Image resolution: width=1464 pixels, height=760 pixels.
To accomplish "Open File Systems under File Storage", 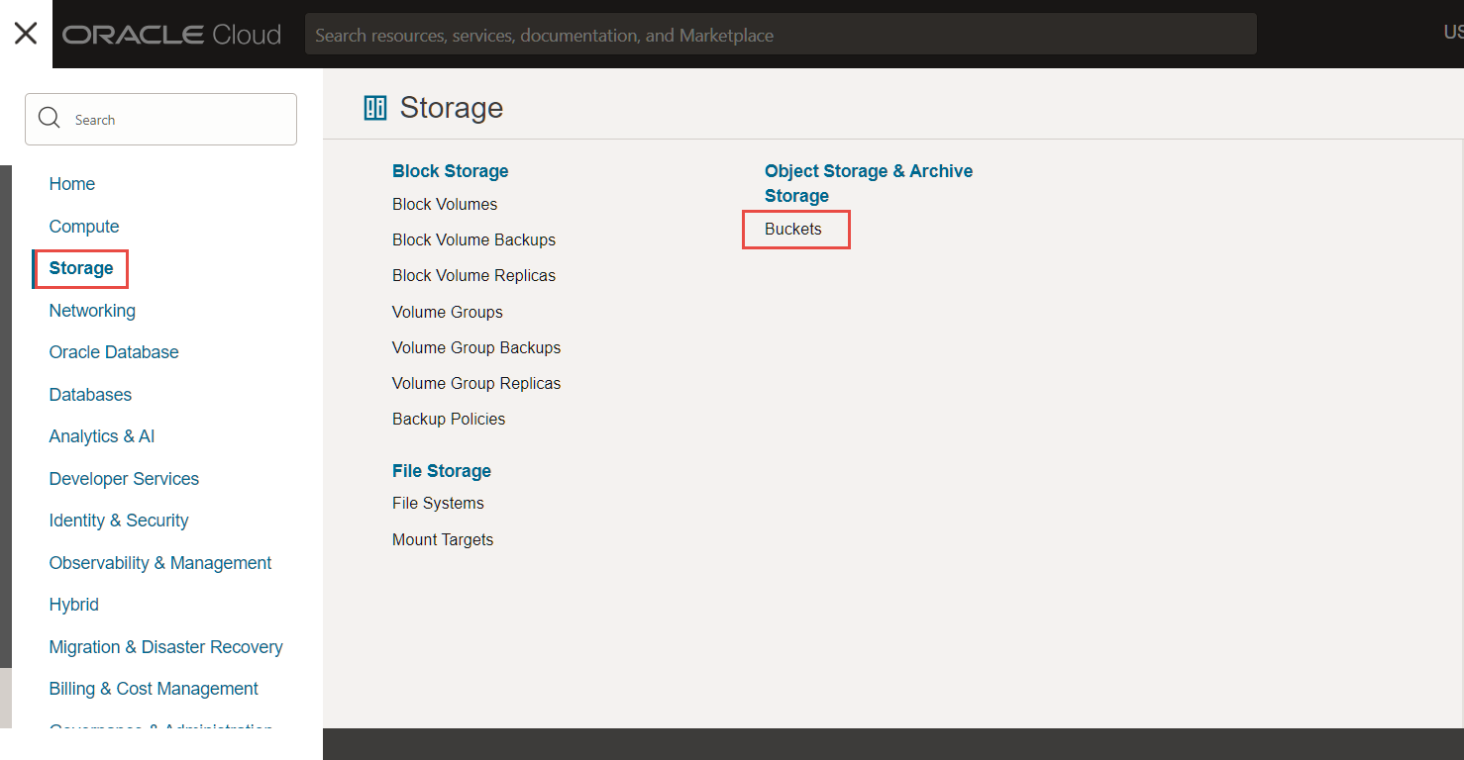I will (x=438, y=504).
